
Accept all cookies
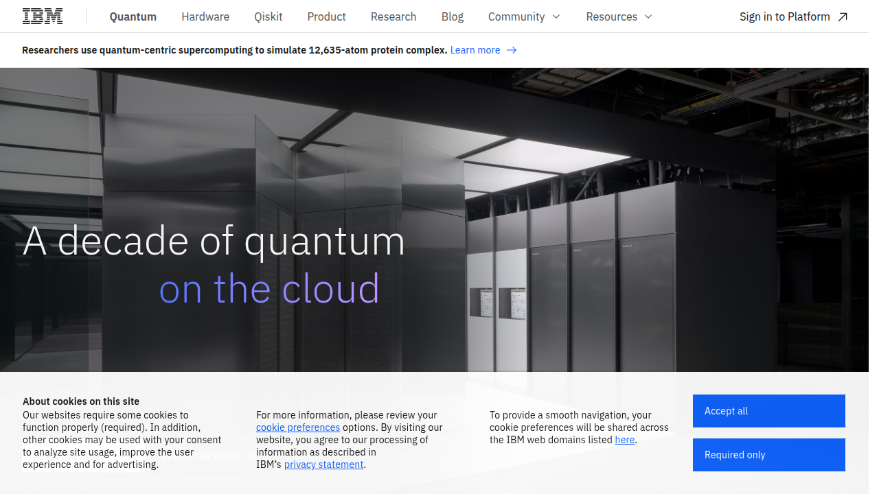769,411
